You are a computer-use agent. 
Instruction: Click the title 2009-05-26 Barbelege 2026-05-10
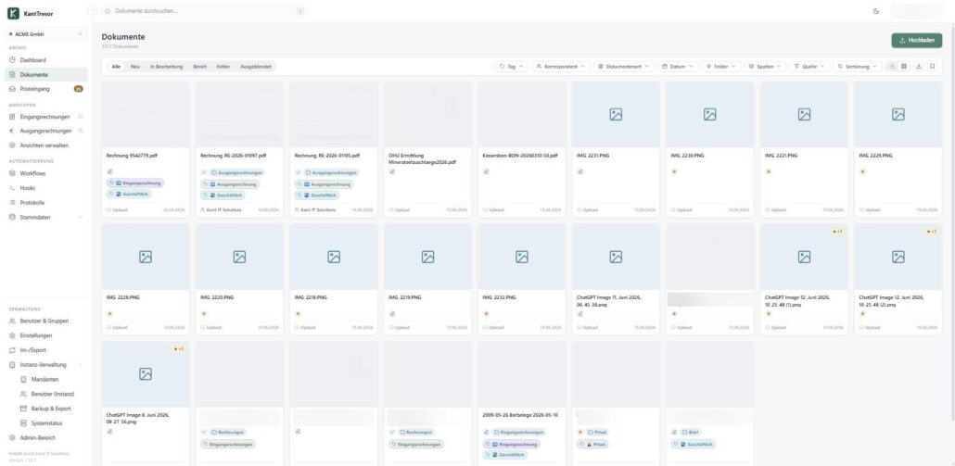pos(519,415)
